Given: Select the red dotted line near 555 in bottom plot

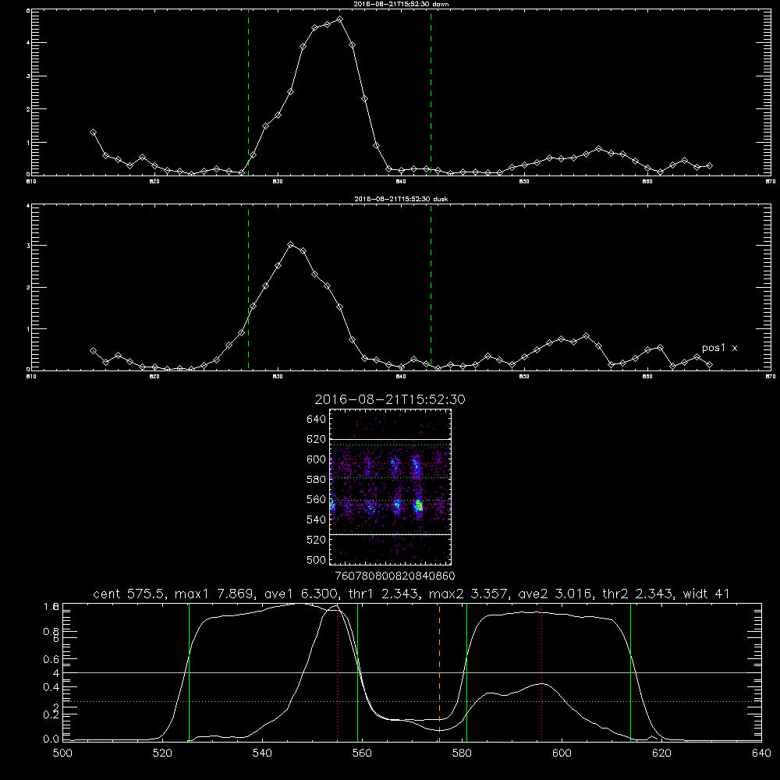Looking at the screenshot, I should pos(337,672).
